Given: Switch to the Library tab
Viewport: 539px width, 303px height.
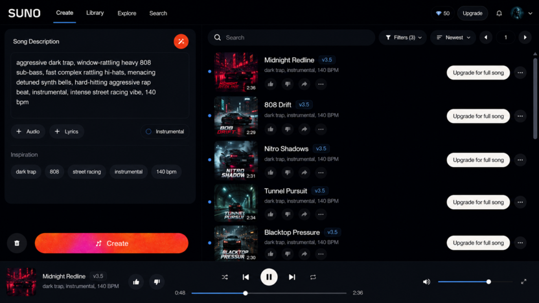Looking at the screenshot, I should pyautogui.click(x=95, y=13).
